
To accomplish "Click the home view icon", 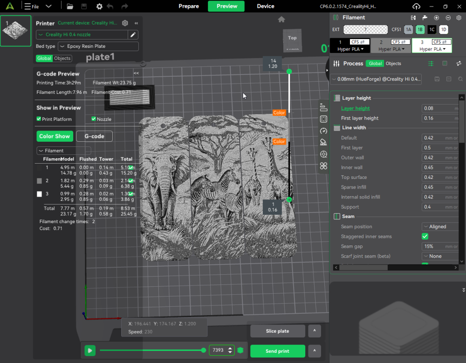I will click(x=281, y=20).
